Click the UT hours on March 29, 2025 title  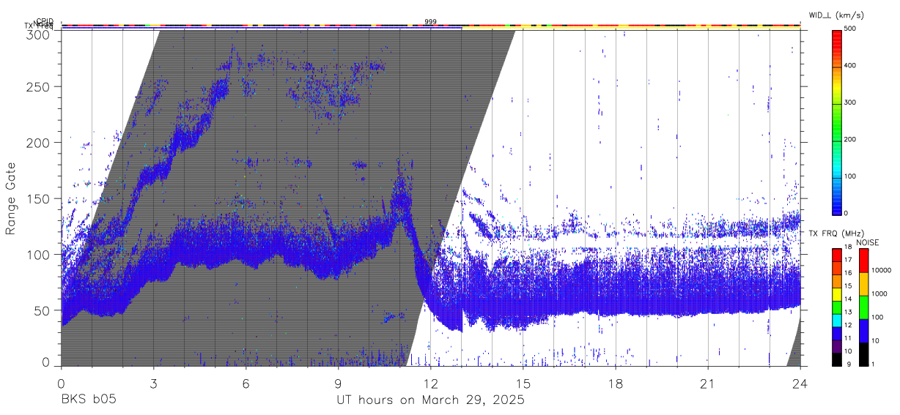coord(430,400)
